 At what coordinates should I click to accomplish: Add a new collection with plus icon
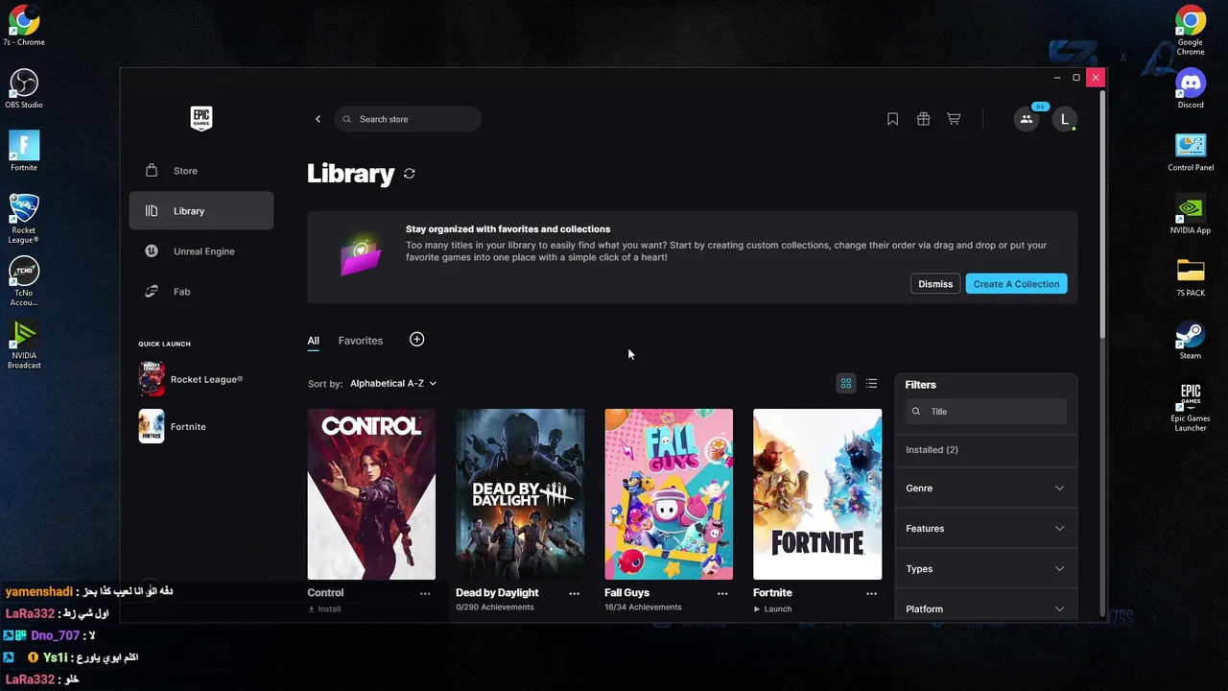coord(416,340)
